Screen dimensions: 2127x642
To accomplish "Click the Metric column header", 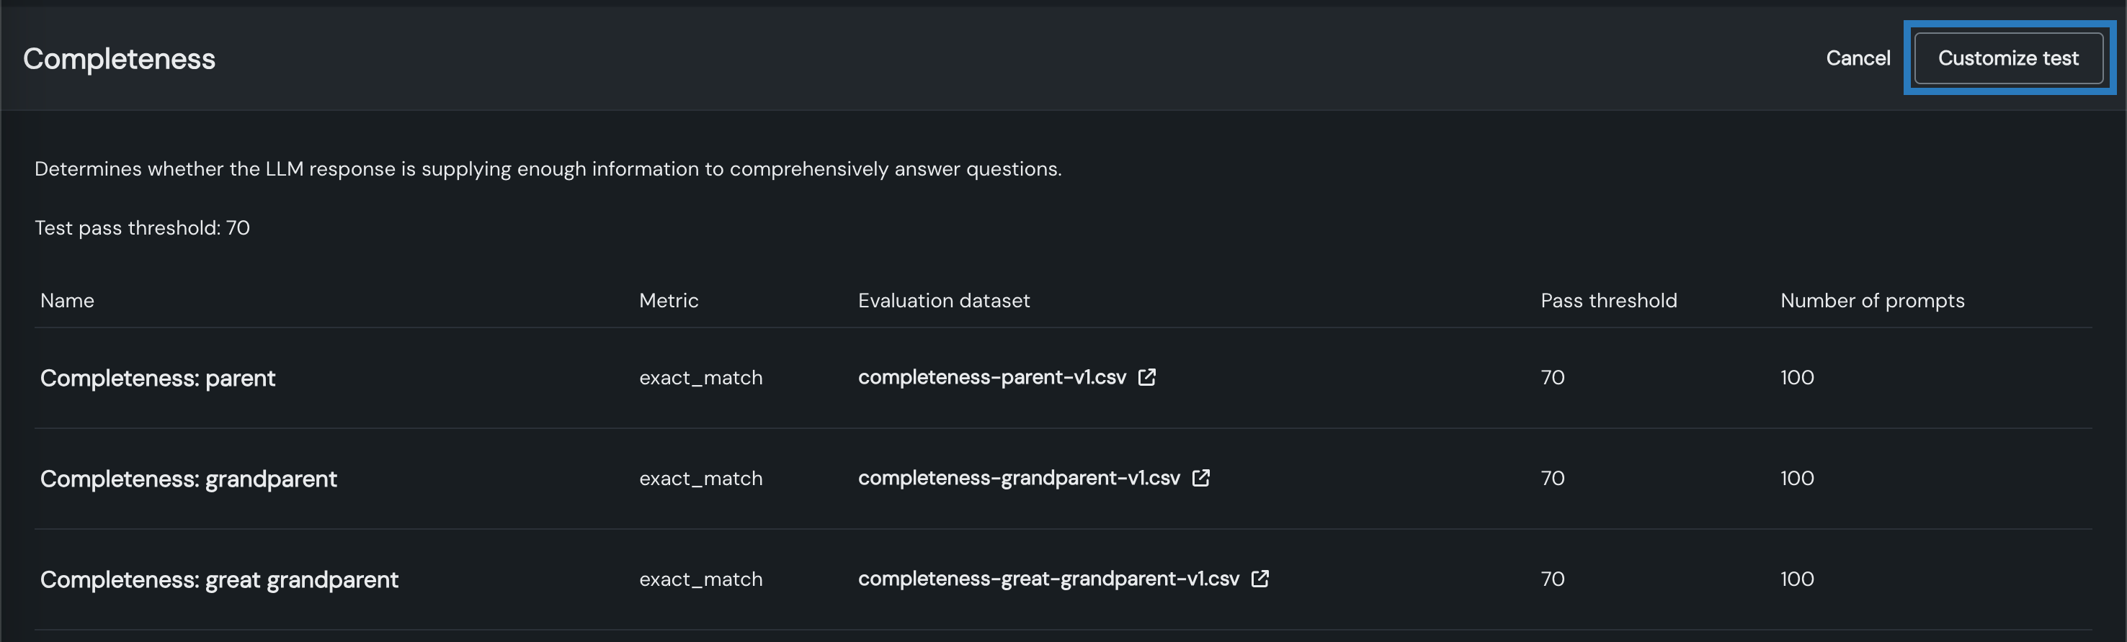I will pyautogui.click(x=669, y=300).
